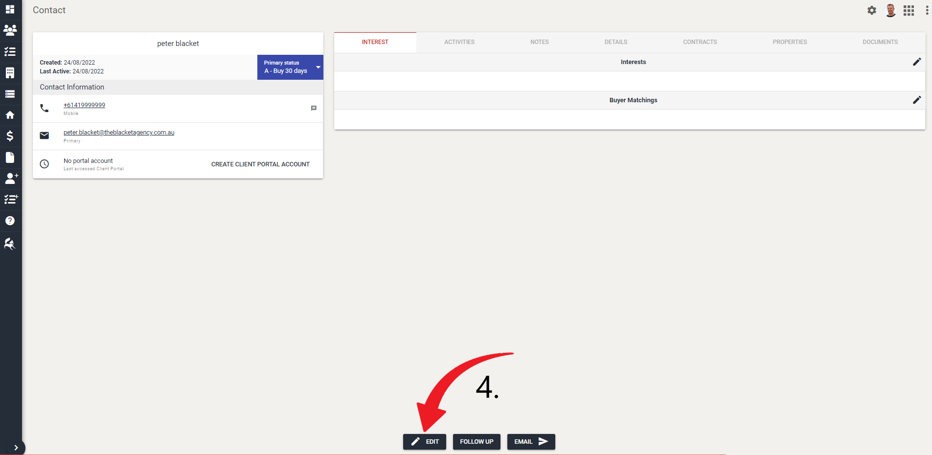Select the Contacts people icon in sidebar
This screenshot has height=455, width=932.
click(x=10, y=30)
